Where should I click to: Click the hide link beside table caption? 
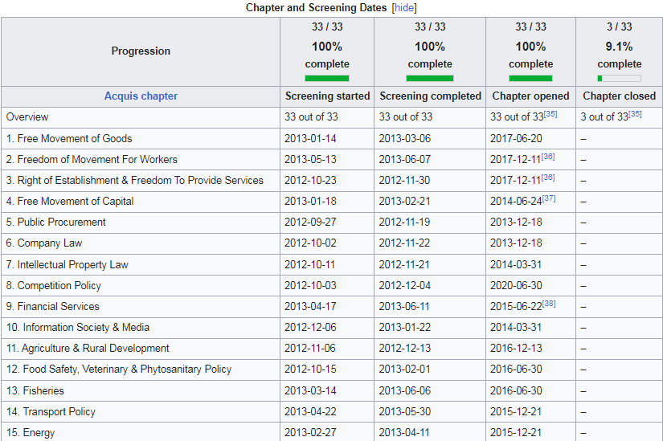(404, 7)
